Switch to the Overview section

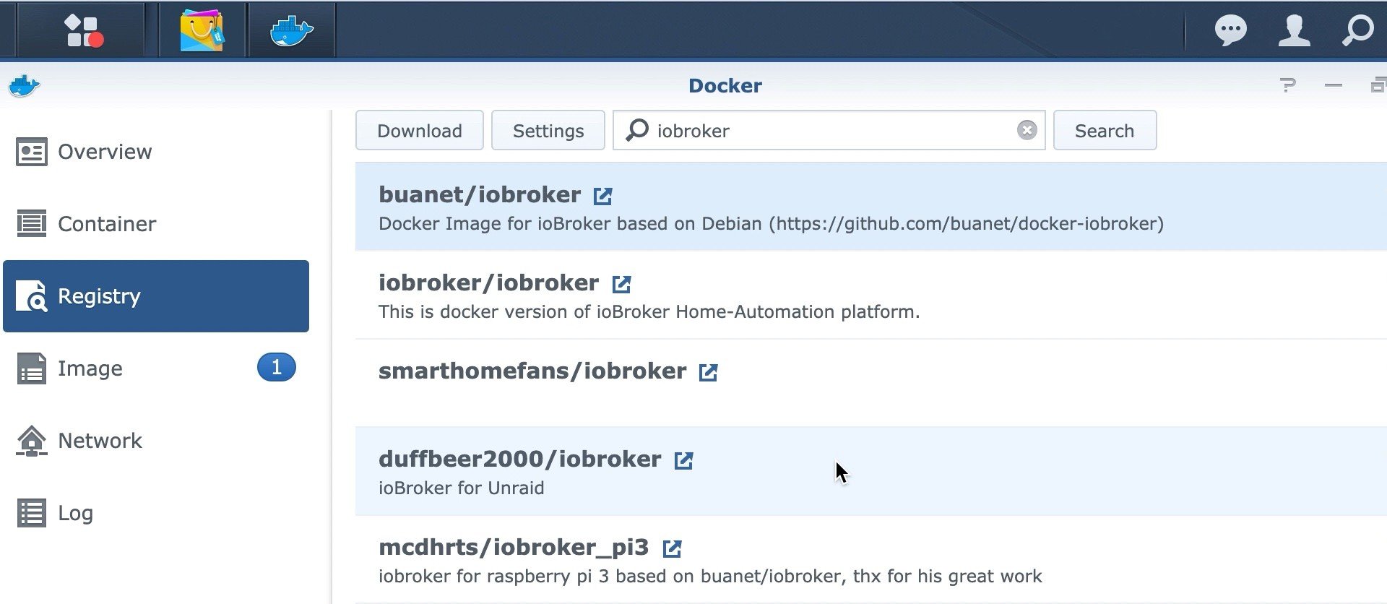click(x=156, y=152)
